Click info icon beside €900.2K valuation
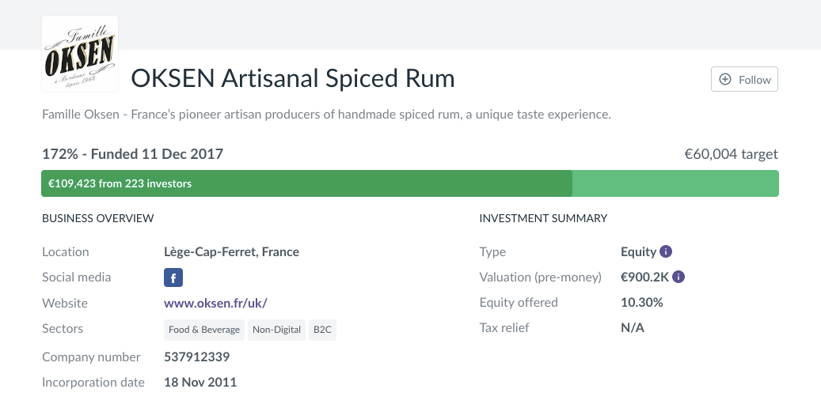The height and width of the screenshot is (404, 821). click(x=678, y=277)
